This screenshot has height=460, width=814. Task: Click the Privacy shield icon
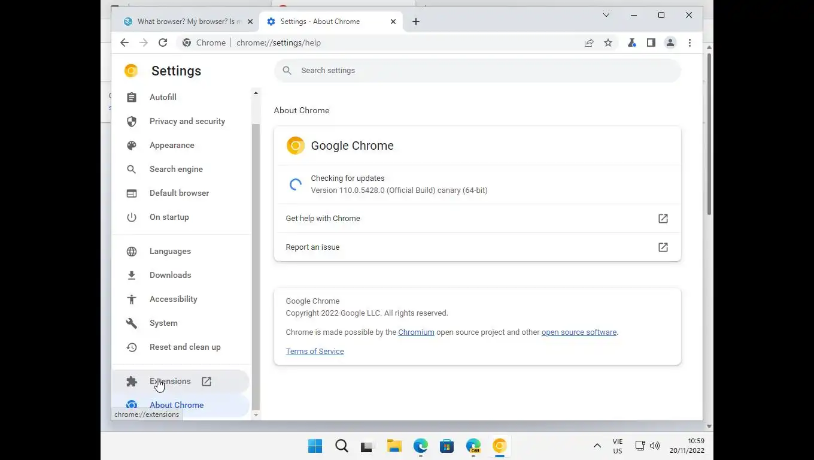[x=132, y=121]
